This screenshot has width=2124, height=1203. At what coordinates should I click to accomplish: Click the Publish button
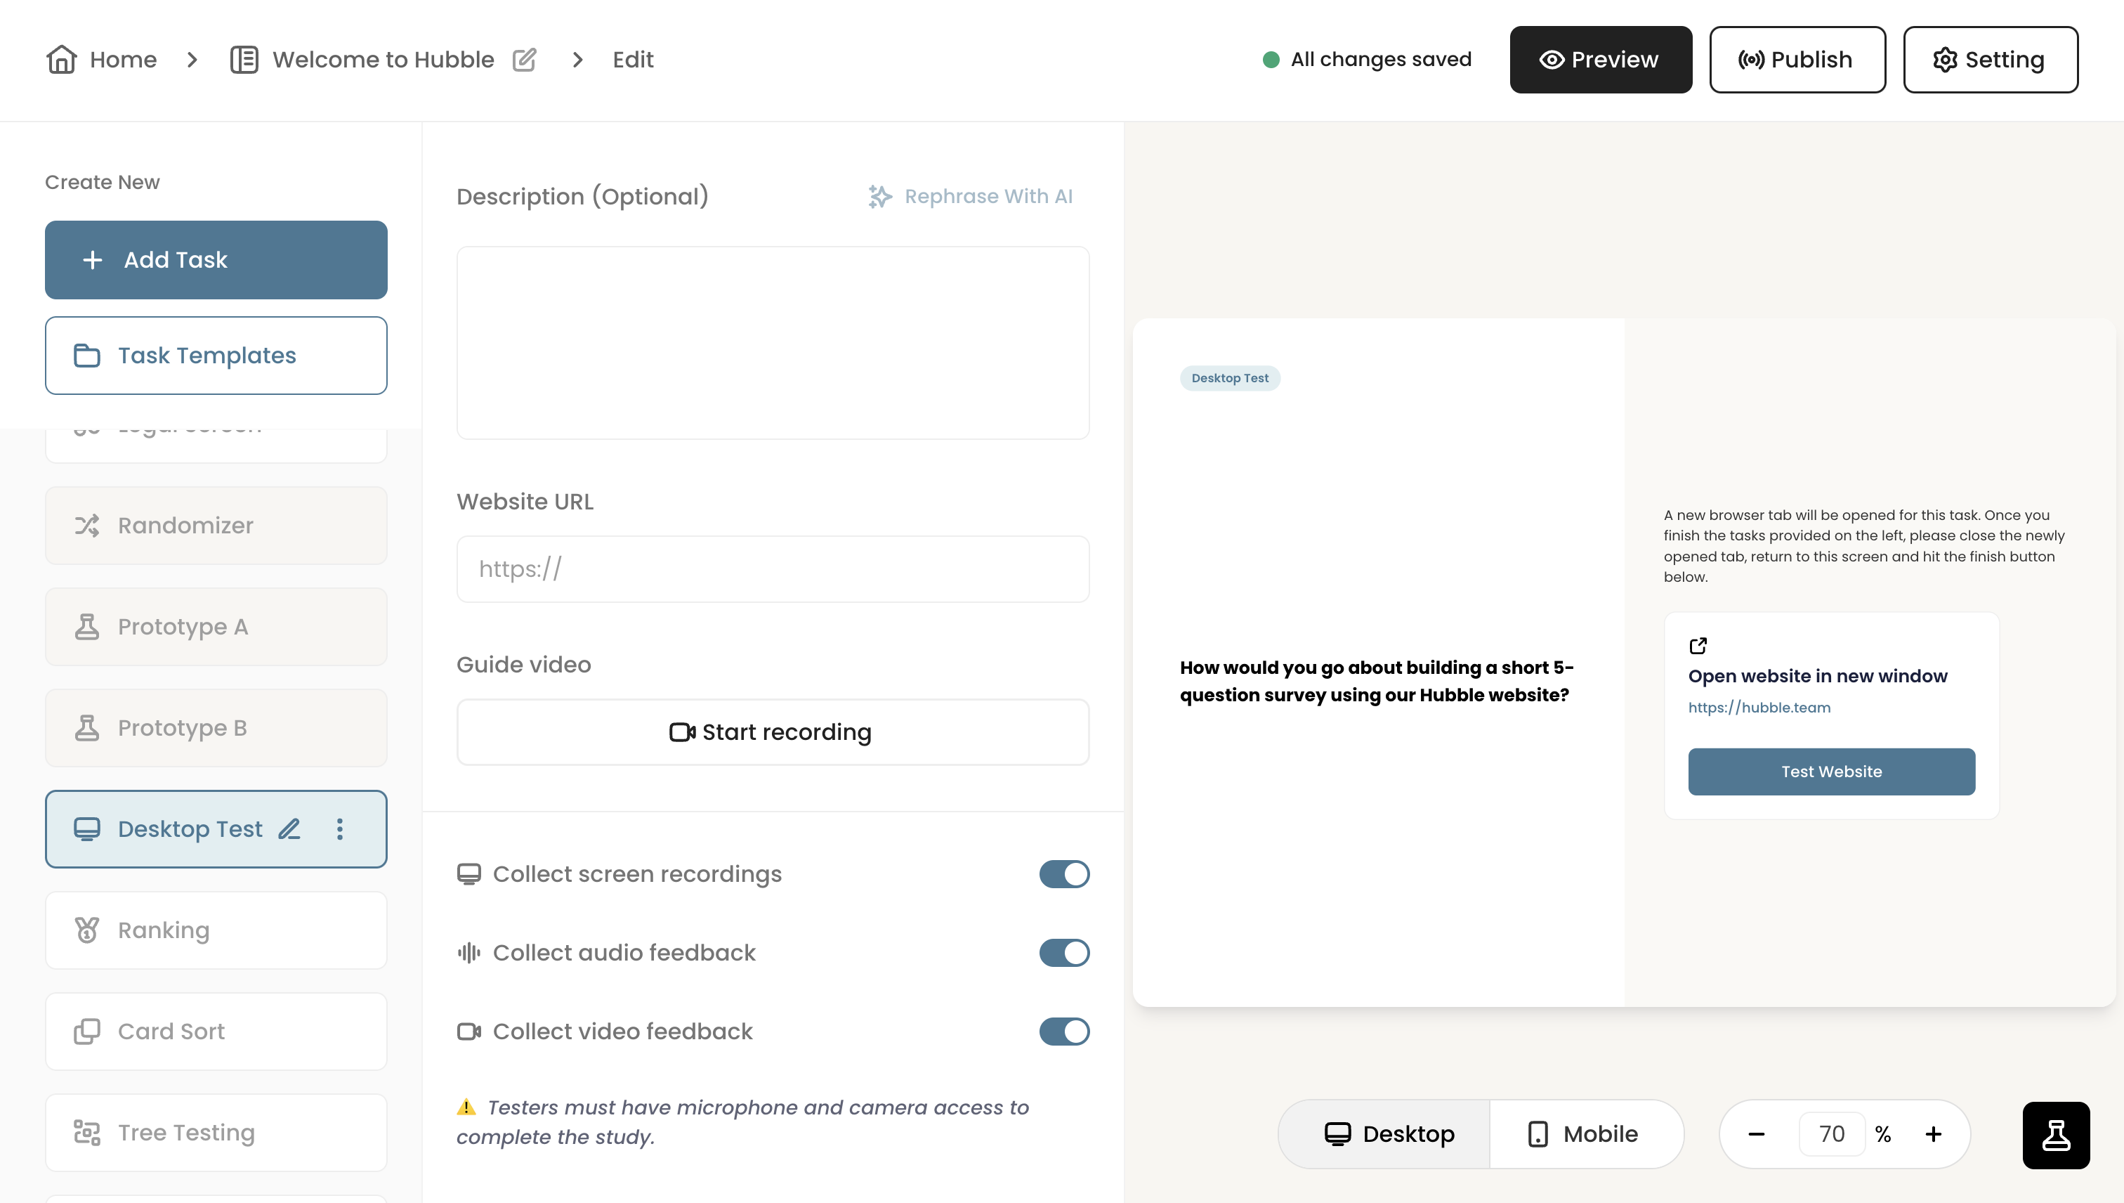click(1797, 60)
